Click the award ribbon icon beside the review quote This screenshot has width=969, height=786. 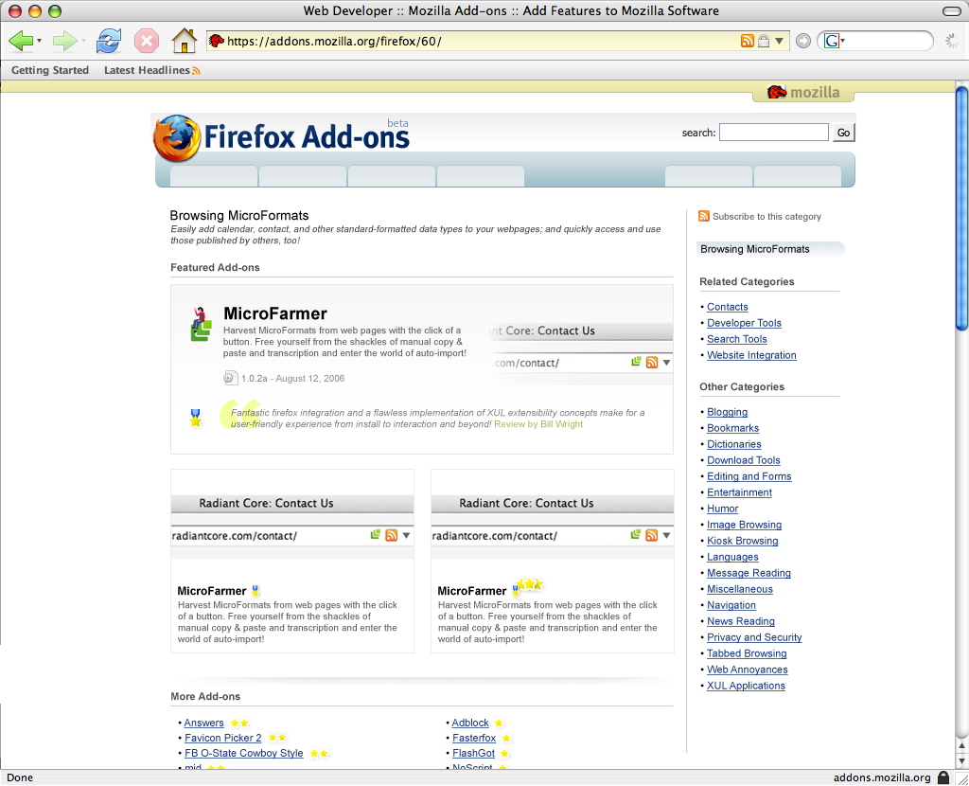click(x=196, y=418)
